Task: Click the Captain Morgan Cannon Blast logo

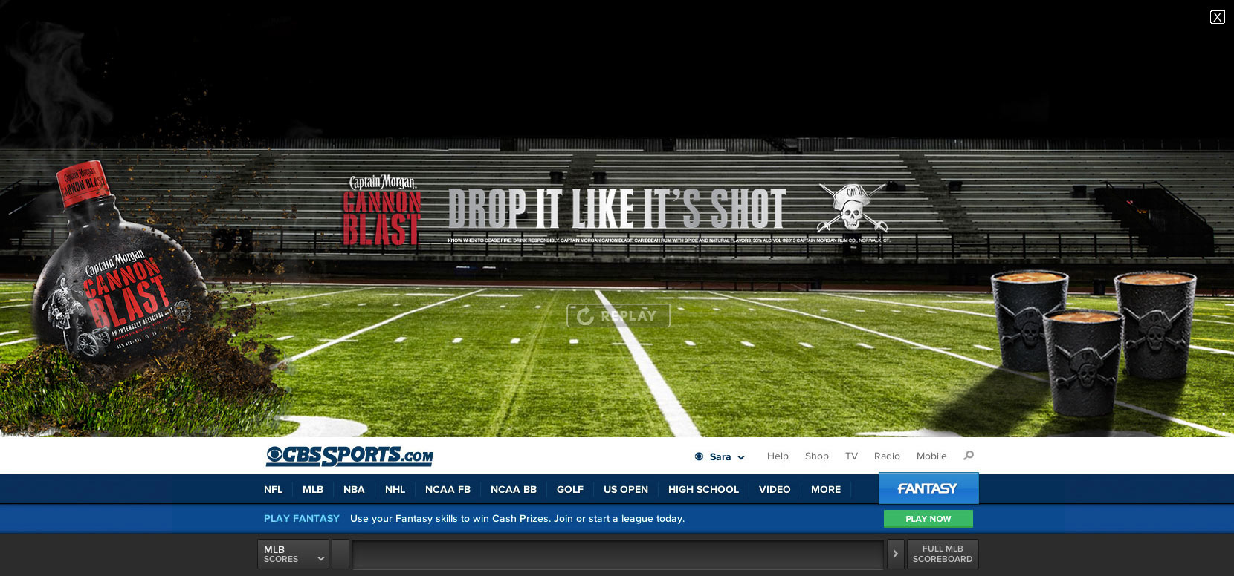Action: 382,209
